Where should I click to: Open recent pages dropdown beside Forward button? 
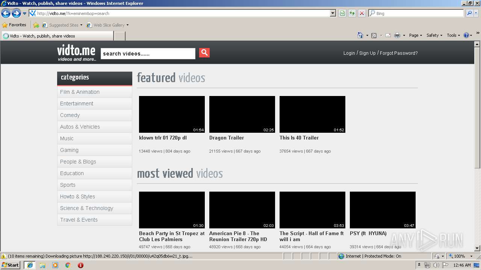(25, 13)
